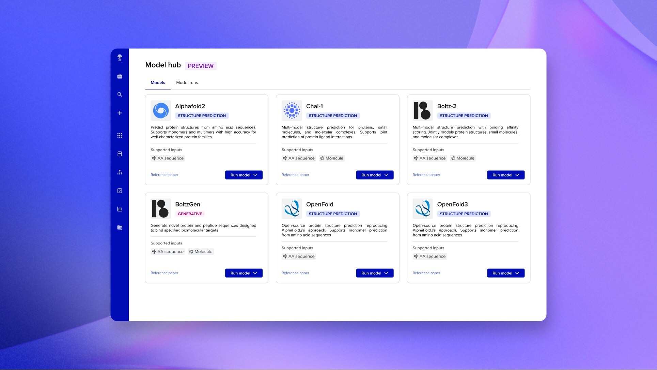This screenshot has width=657, height=370.
Task: Switch to the Model runs tab
Action: 187,83
